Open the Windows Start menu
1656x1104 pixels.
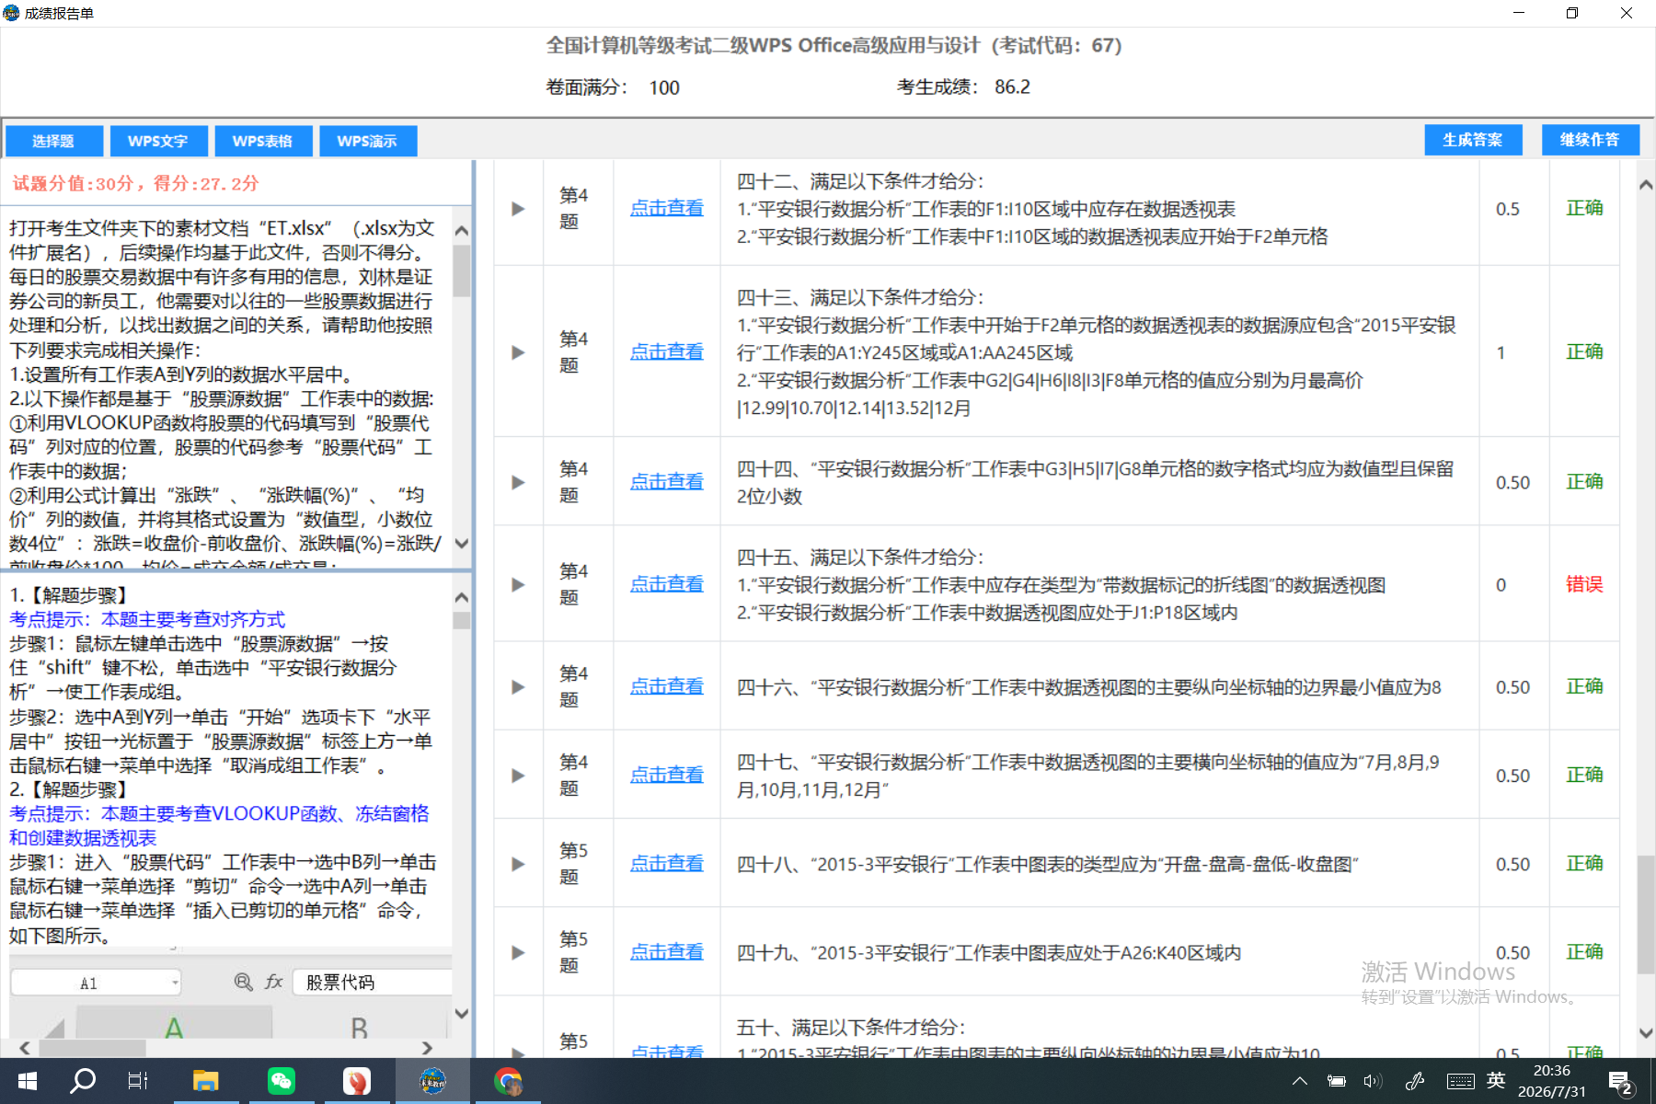click(27, 1081)
